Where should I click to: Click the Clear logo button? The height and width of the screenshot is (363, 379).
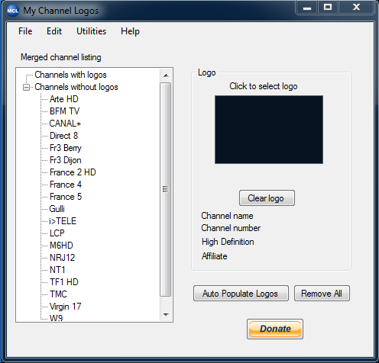coord(267,198)
